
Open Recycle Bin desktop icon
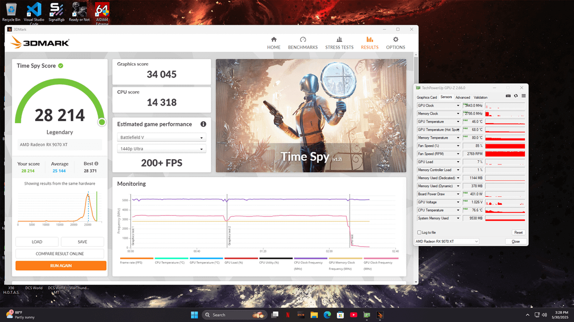click(11, 12)
